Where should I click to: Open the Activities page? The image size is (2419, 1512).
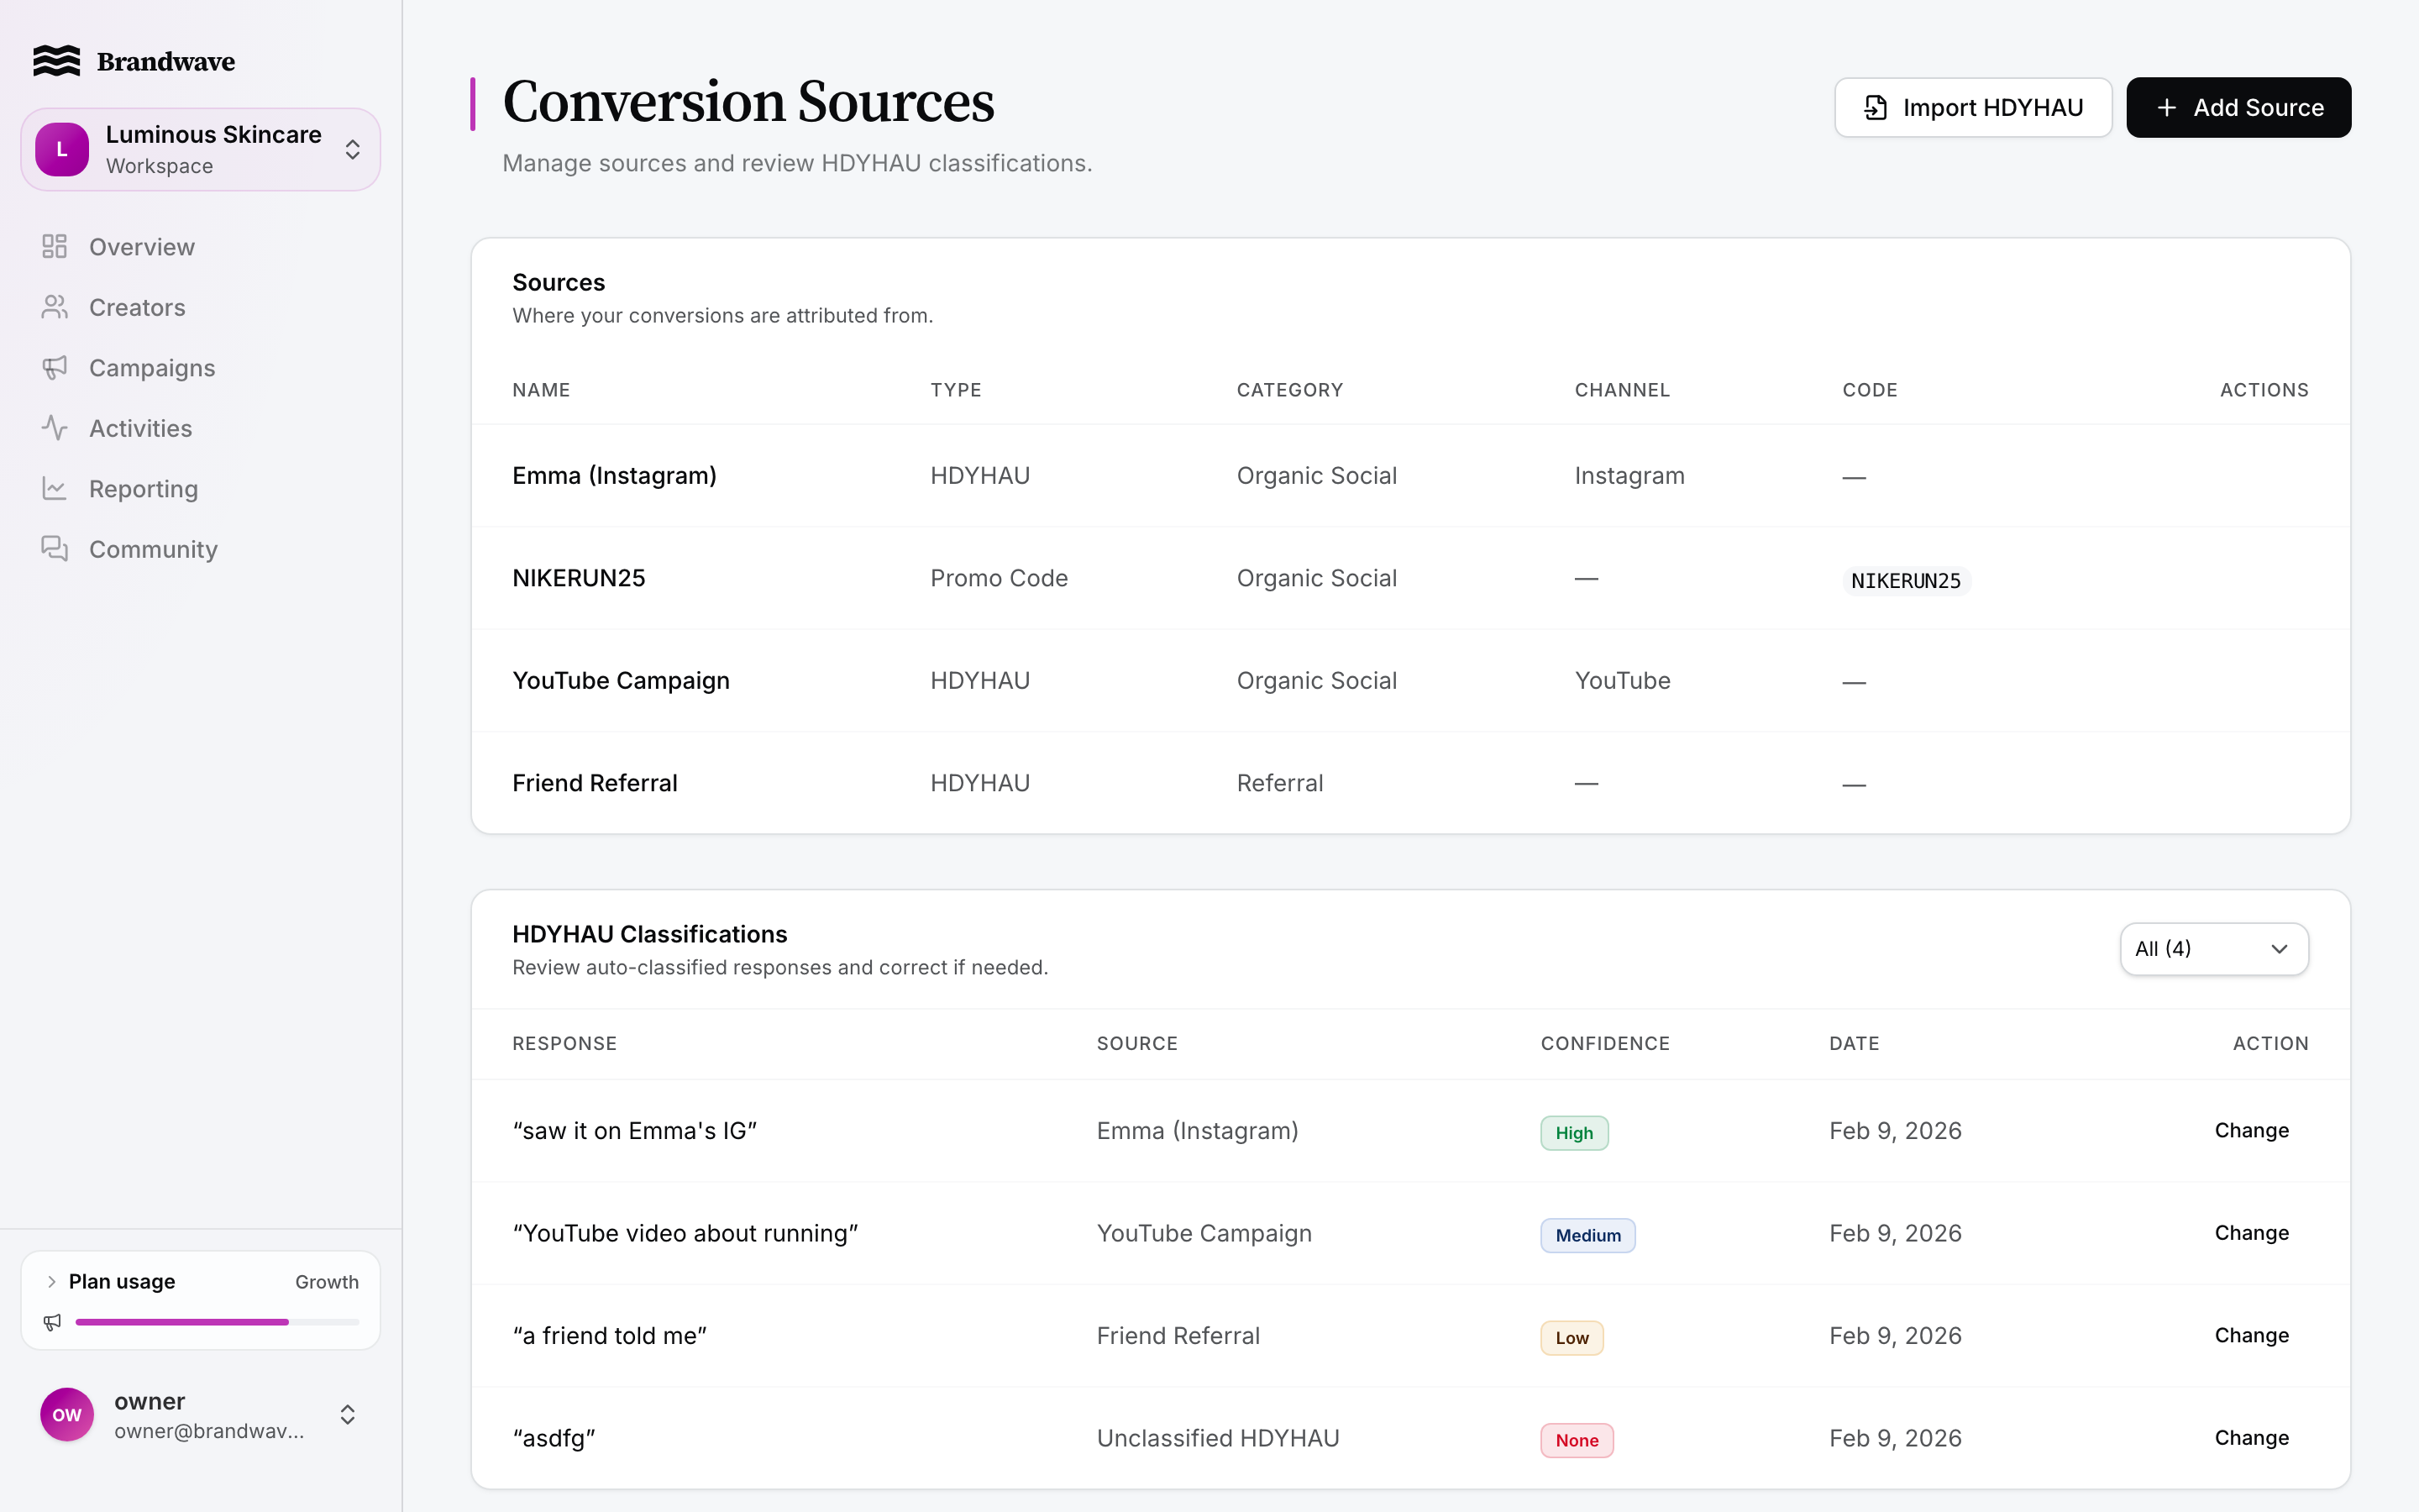pos(140,428)
